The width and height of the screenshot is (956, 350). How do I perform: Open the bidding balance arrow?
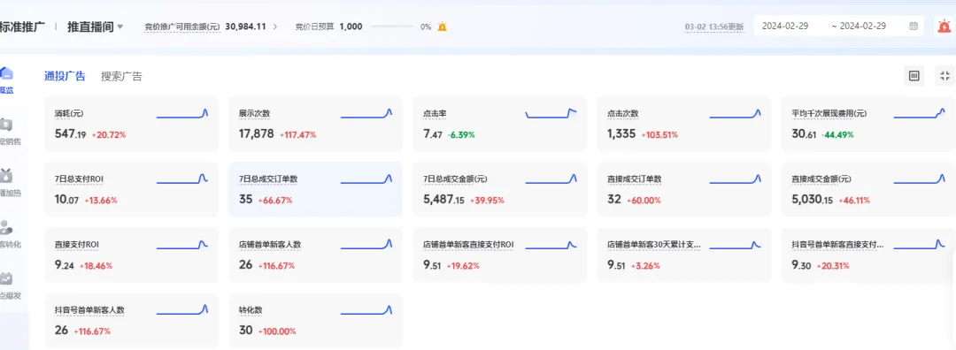click(275, 27)
